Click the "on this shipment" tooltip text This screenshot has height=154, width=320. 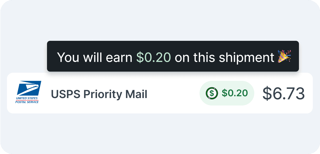pos(224,57)
